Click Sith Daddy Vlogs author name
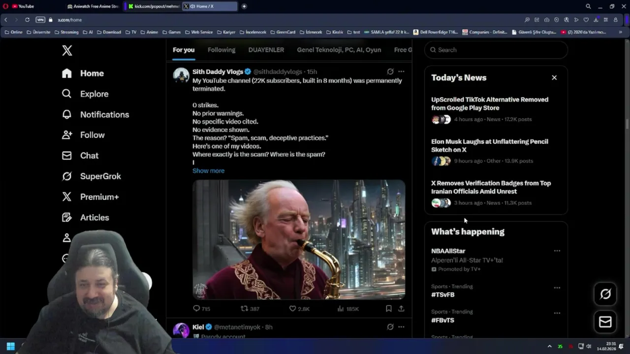630x354 pixels. [x=218, y=72]
